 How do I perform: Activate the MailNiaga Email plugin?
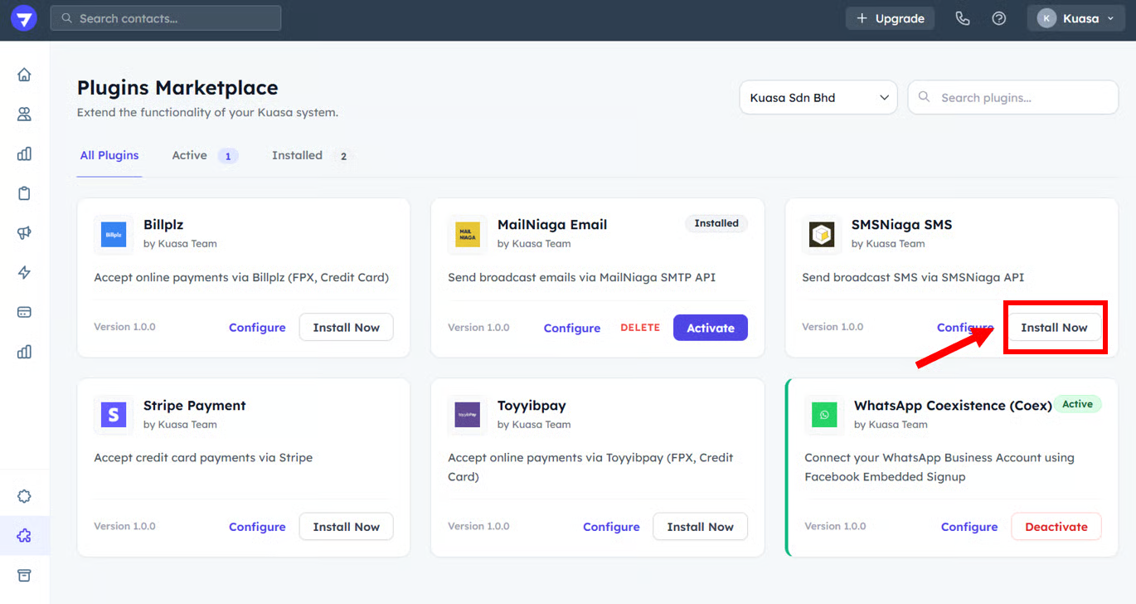tap(710, 328)
